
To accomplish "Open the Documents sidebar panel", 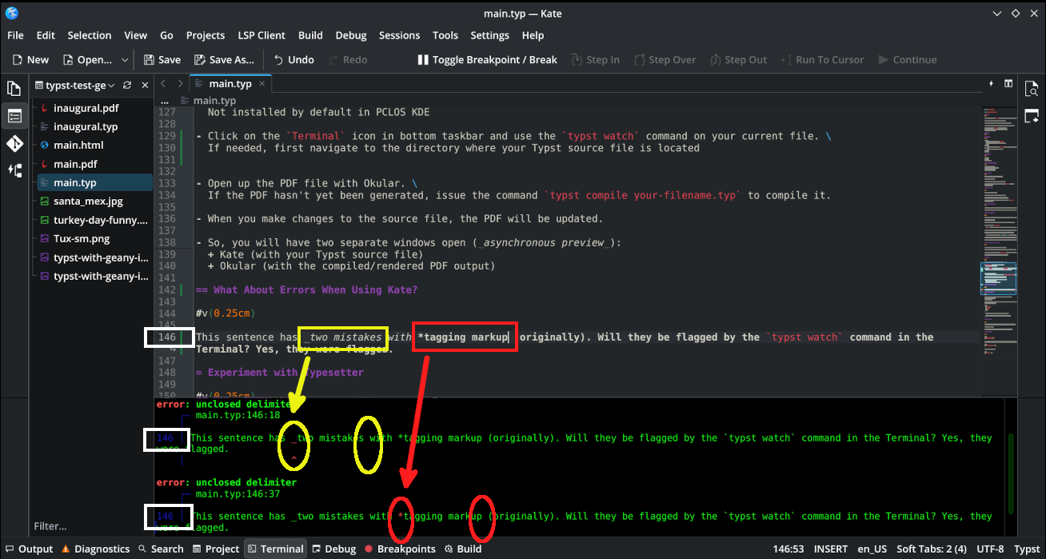I will pyautogui.click(x=14, y=89).
